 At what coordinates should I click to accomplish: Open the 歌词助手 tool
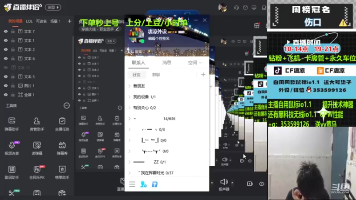point(12,172)
